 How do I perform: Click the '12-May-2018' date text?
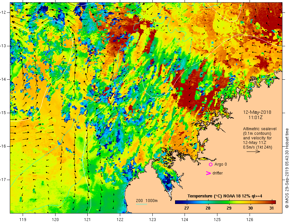(x=257, y=112)
